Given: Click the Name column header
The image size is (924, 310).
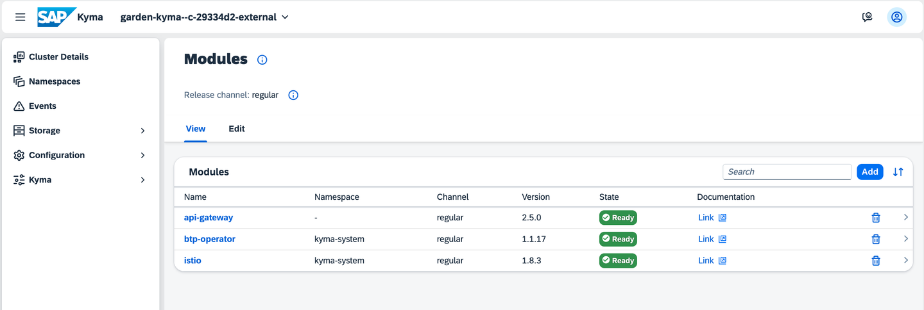Looking at the screenshot, I should click(x=195, y=197).
